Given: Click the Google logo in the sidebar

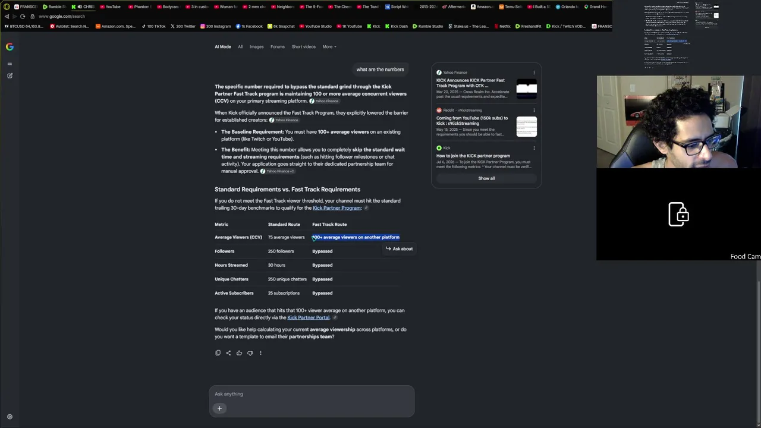Looking at the screenshot, I should point(10,47).
